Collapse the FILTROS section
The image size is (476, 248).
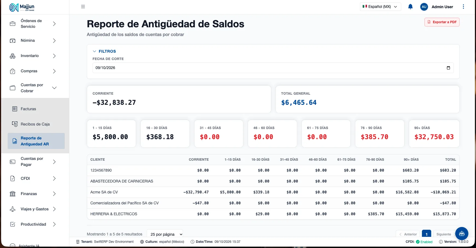pyautogui.click(x=104, y=51)
